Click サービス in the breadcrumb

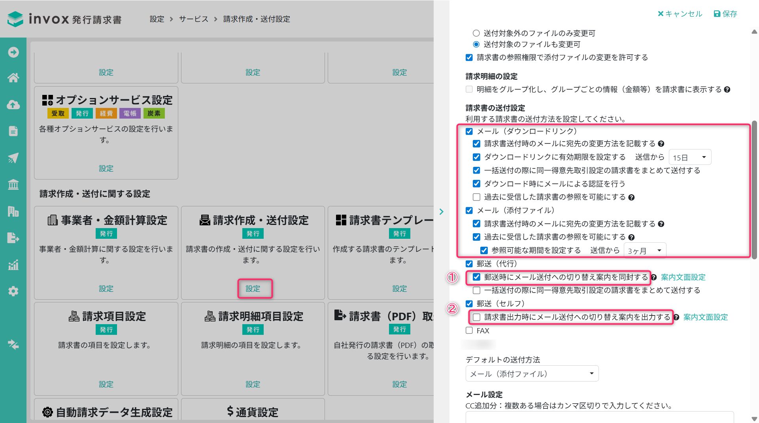[193, 19]
